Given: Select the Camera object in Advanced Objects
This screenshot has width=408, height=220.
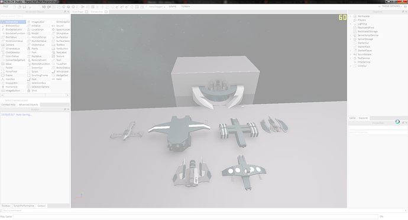Looking at the screenshot, I should point(10,45).
